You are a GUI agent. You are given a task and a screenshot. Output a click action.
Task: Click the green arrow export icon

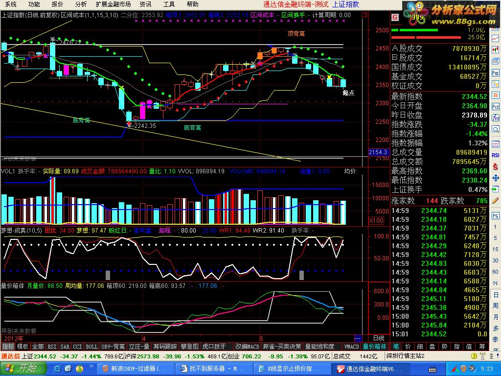coord(496,189)
